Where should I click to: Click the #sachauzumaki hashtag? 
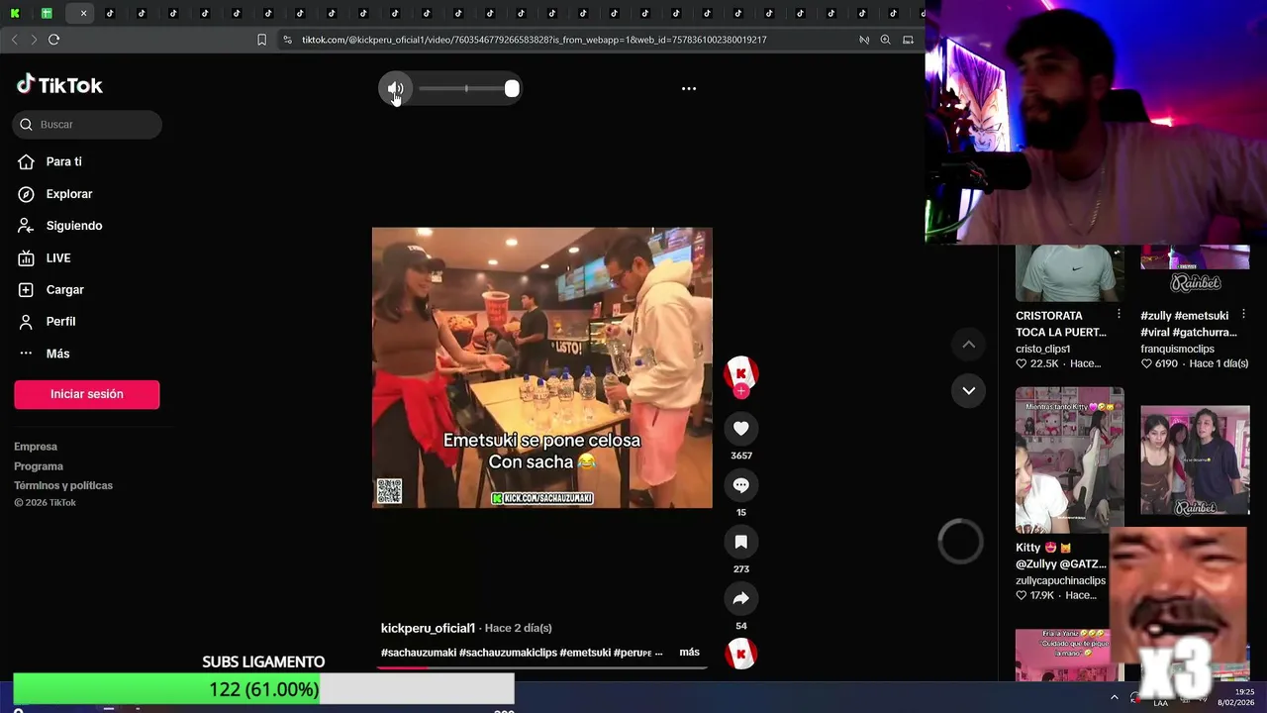419,653
